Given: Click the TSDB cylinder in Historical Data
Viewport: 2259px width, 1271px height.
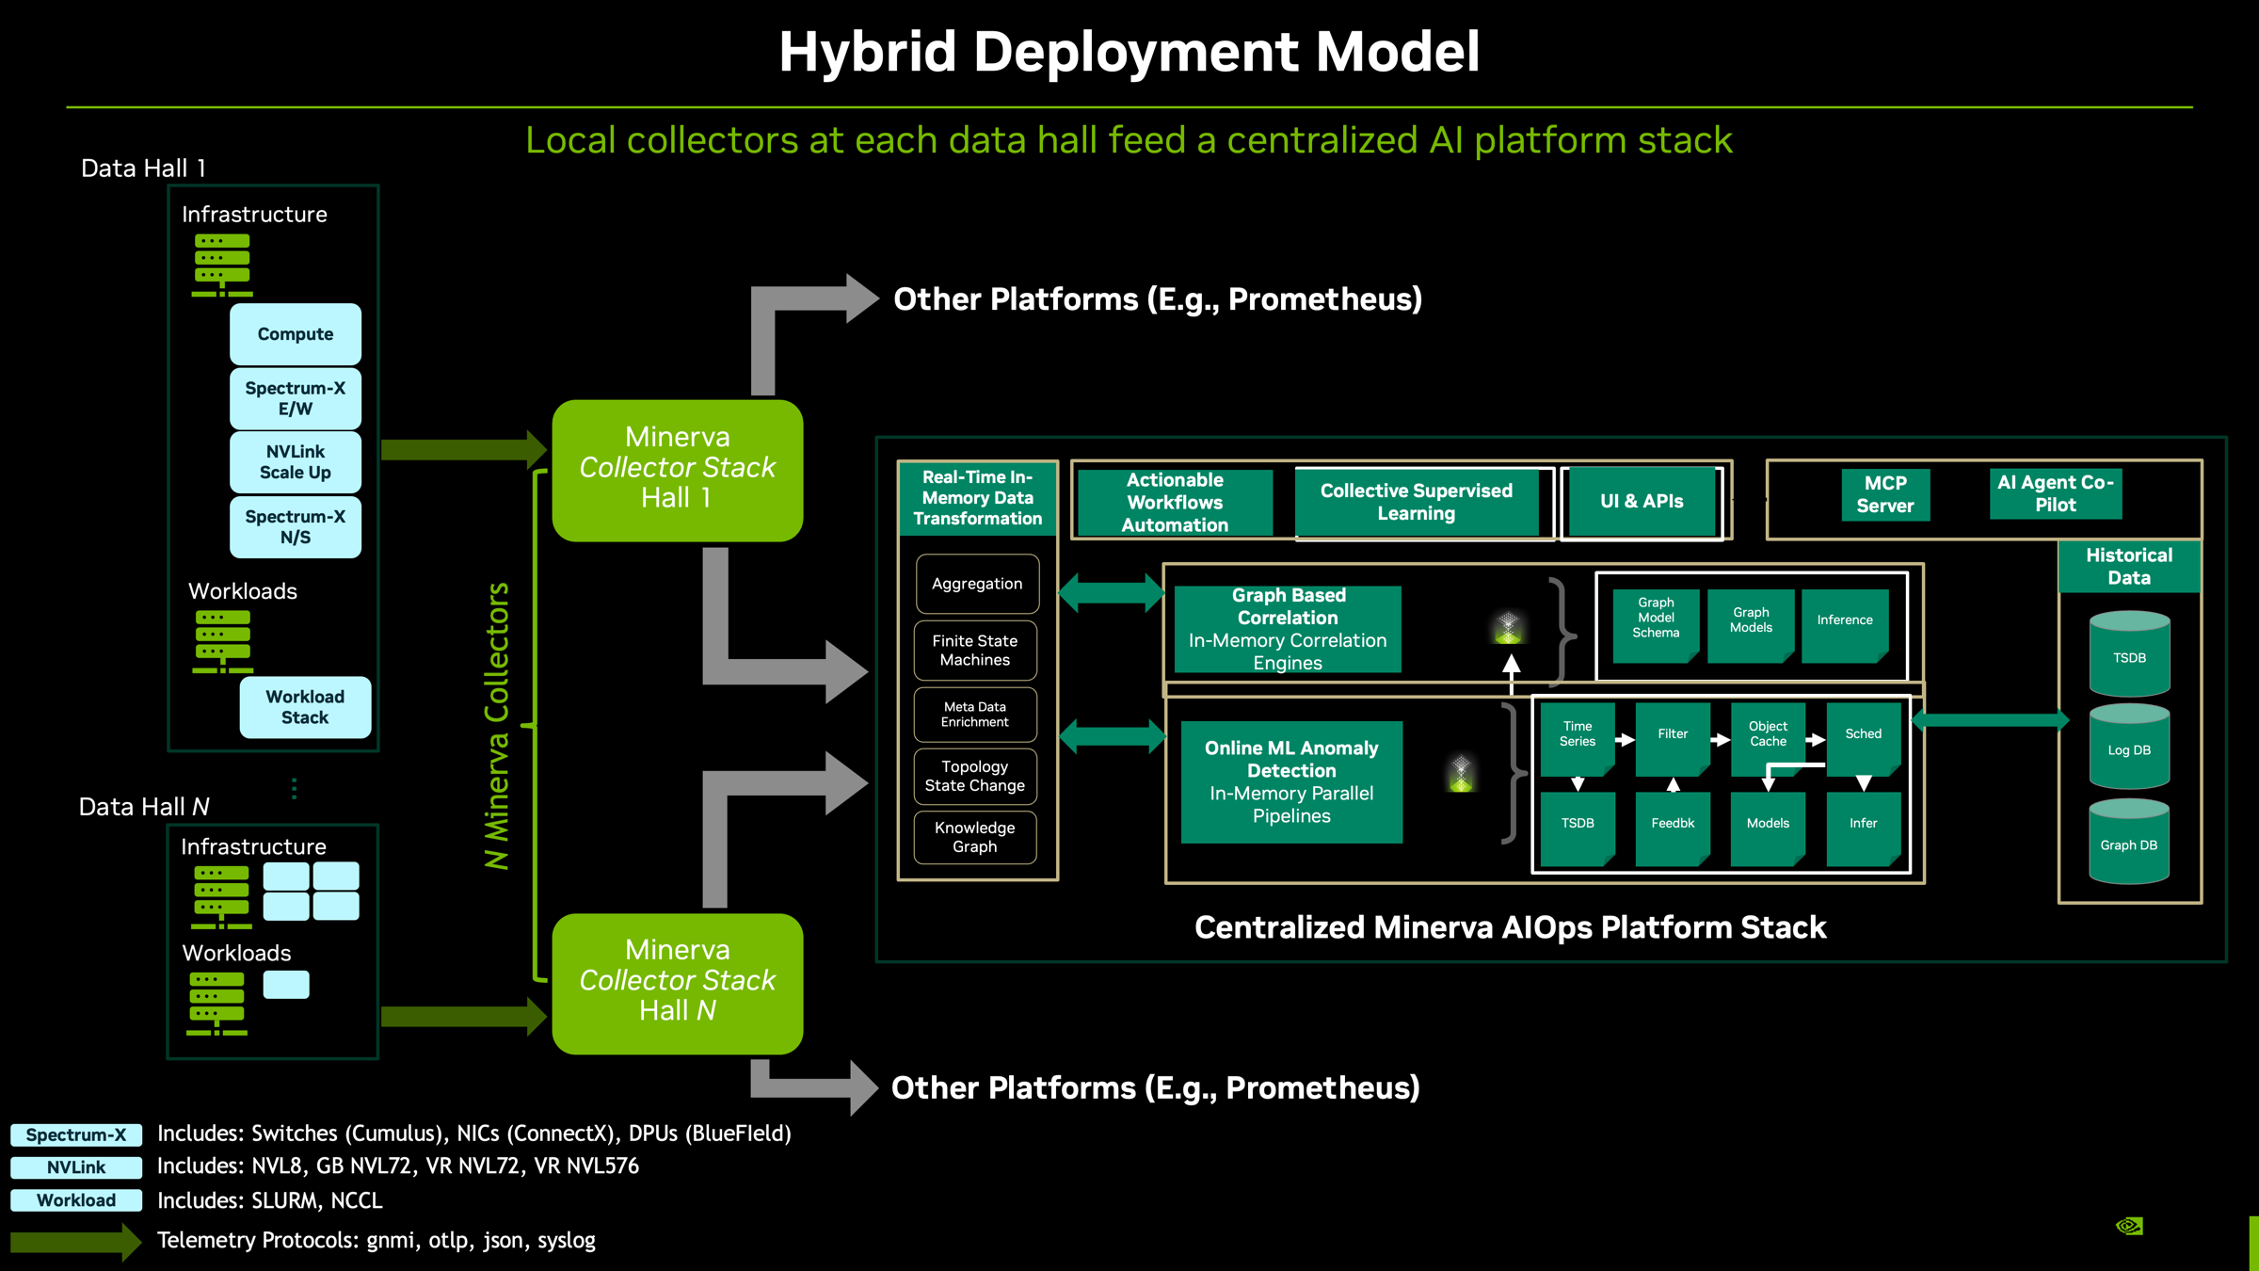Looking at the screenshot, I should pyautogui.click(x=2129, y=653).
